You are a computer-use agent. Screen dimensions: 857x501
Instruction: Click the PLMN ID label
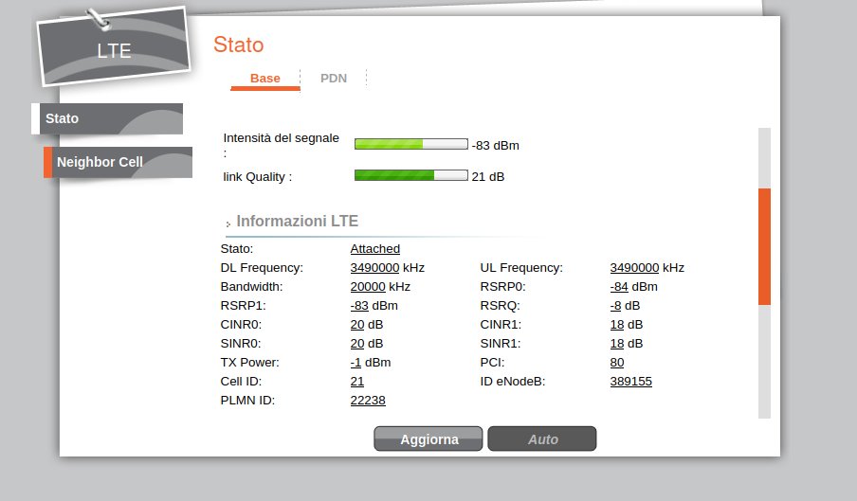point(247,401)
